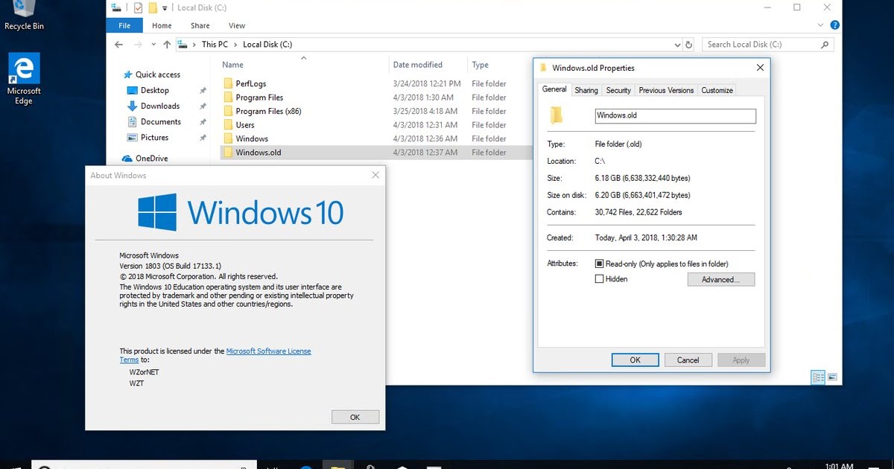This screenshot has height=469, width=894.
Task: Click the Quick access star icon
Action: [x=129, y=74]
